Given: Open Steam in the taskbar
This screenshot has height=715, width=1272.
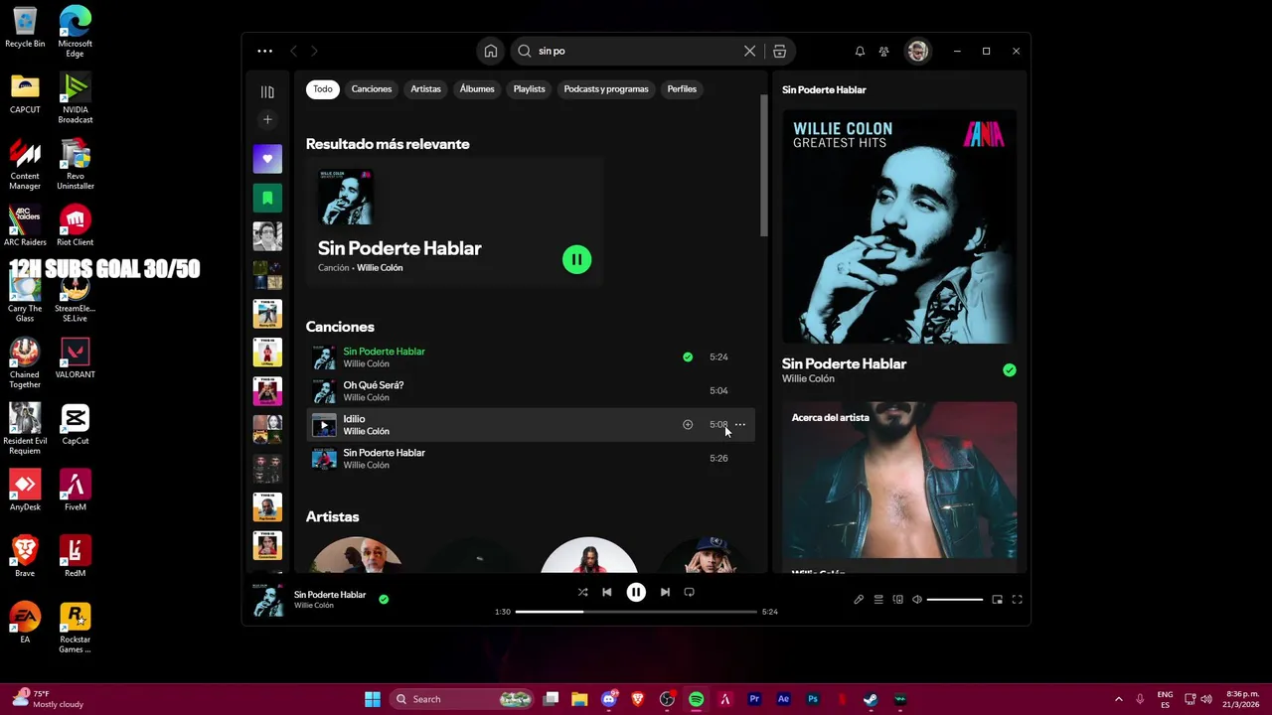Looking at the screenshot, I should 871,699.
